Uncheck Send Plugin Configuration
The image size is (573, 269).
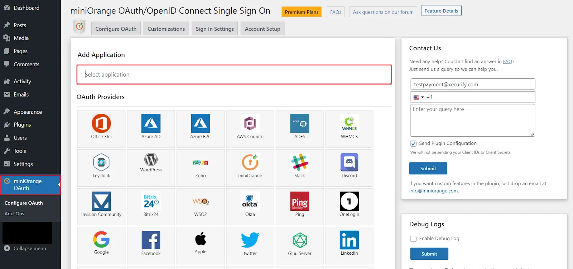pyautogui.click(x=413, y=143)
